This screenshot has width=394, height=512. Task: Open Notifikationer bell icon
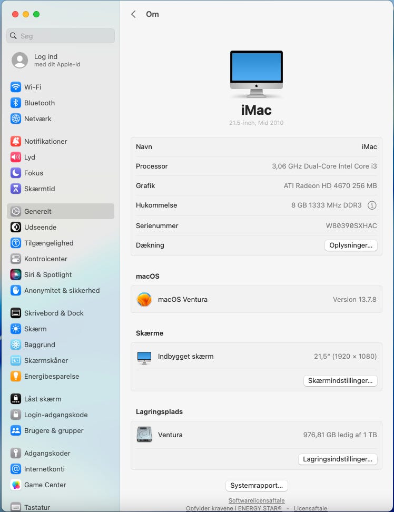click(x=16, y=141)
